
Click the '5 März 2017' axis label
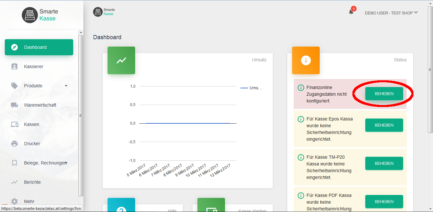coord(136,170)
